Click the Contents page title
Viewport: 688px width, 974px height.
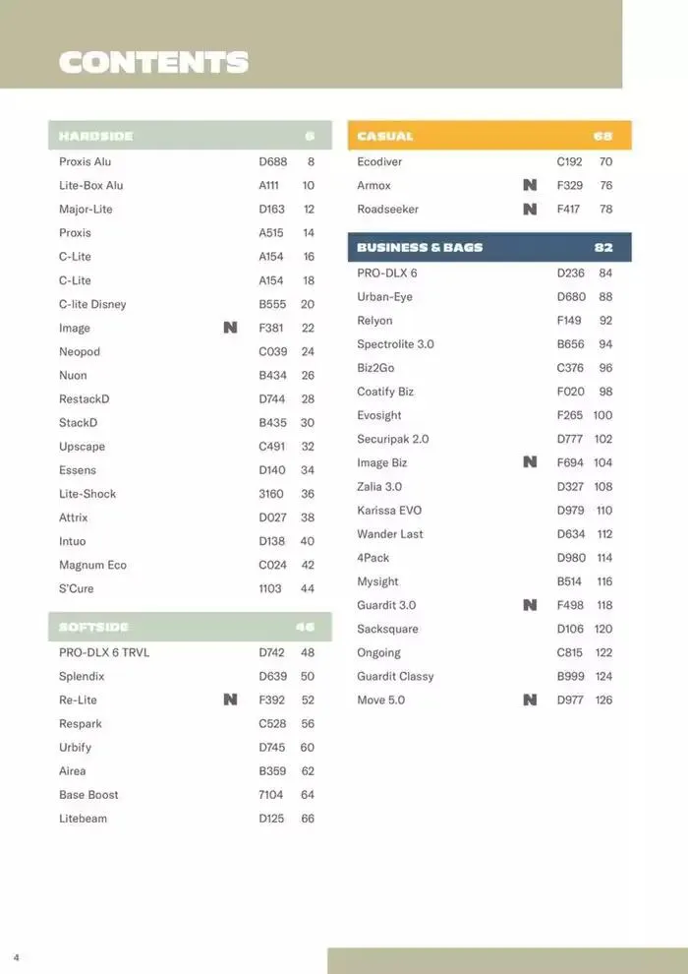pos(153,62)
